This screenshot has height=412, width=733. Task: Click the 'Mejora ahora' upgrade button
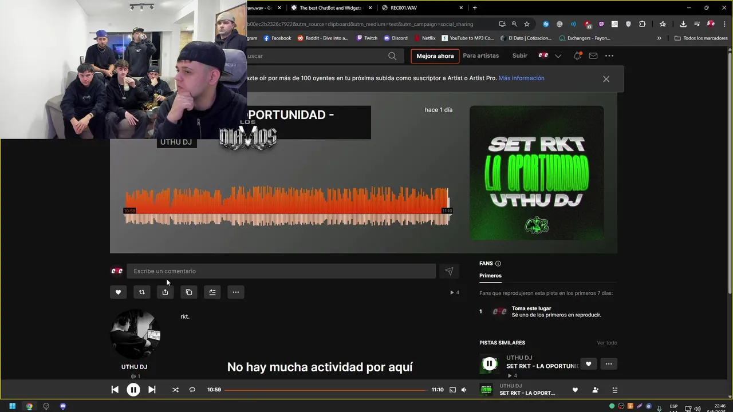tap(435, 56)
